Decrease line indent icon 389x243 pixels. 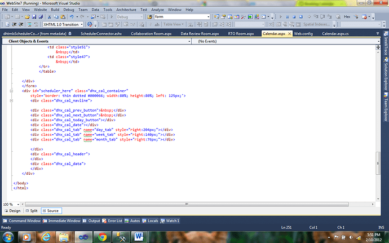(x=14, y=24)
